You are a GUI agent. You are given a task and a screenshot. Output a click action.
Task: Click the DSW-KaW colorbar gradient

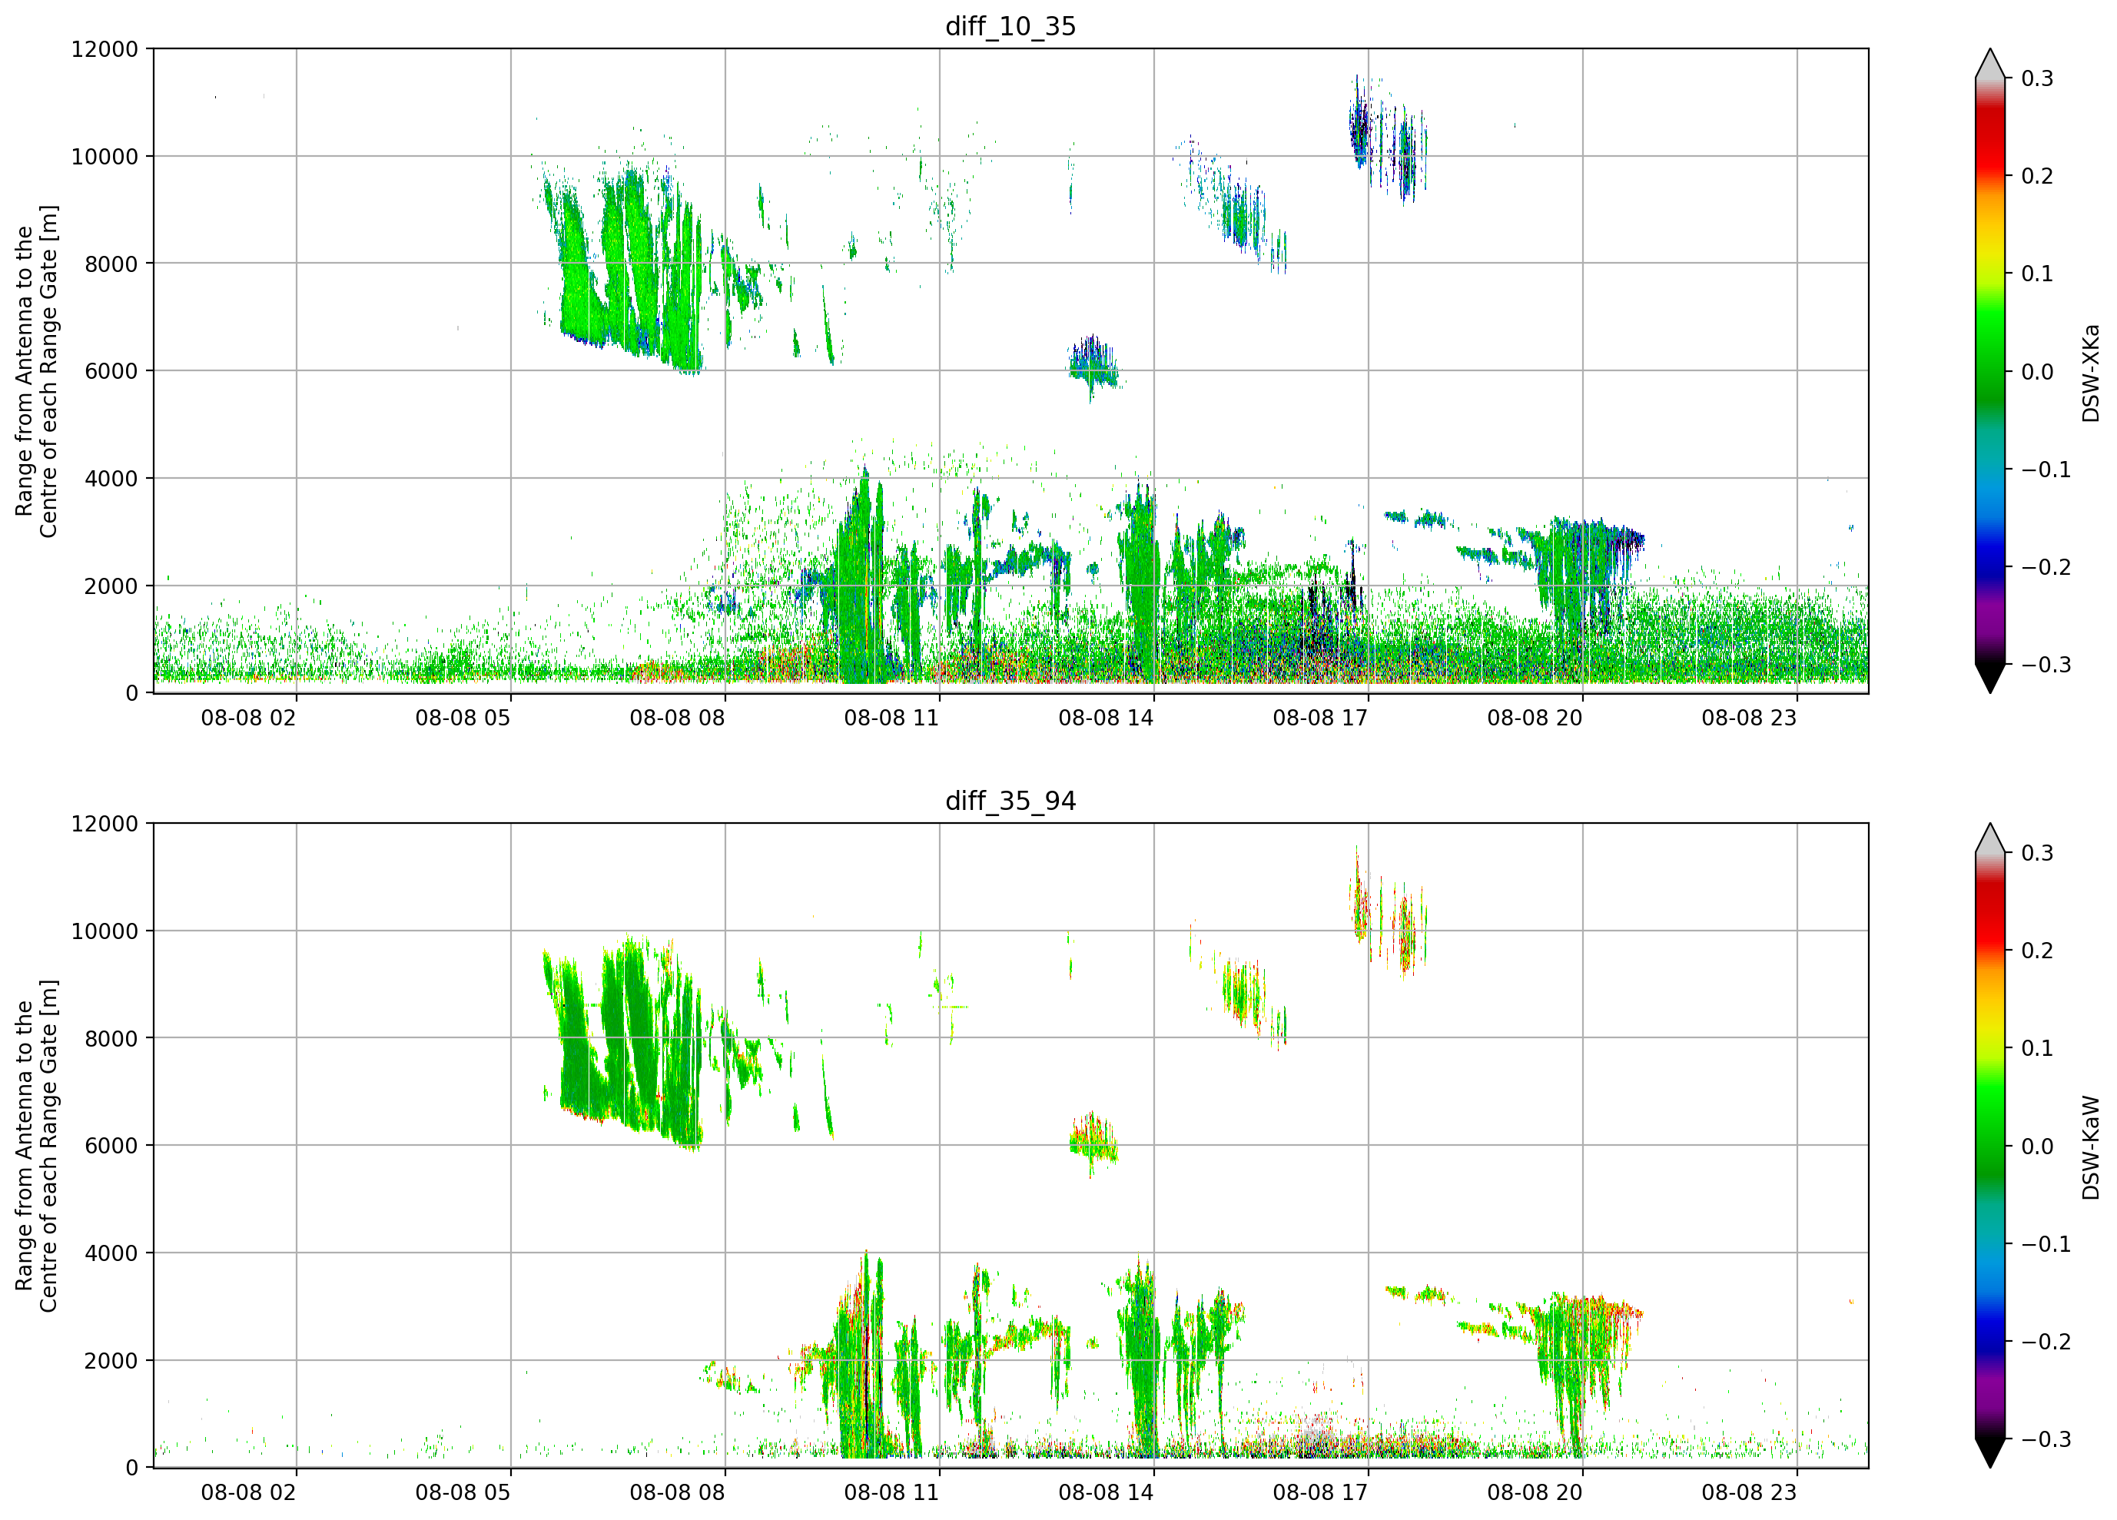click(x=1990, y=1146)
